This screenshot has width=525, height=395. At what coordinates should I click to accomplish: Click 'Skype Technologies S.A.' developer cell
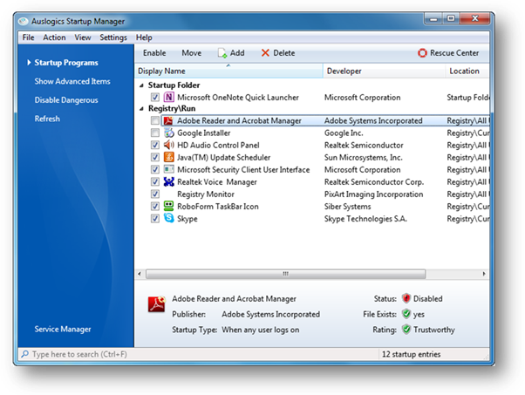pos(365,219)
